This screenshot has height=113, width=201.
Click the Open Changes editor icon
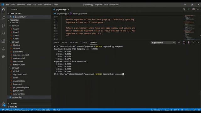coord(184,9)
